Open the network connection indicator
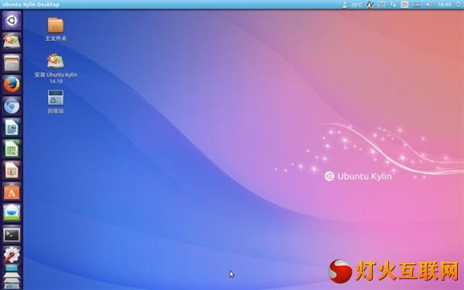 (393, 5)
